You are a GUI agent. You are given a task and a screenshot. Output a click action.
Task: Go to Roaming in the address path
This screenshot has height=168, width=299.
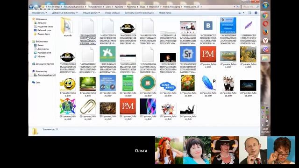[131, 7]
